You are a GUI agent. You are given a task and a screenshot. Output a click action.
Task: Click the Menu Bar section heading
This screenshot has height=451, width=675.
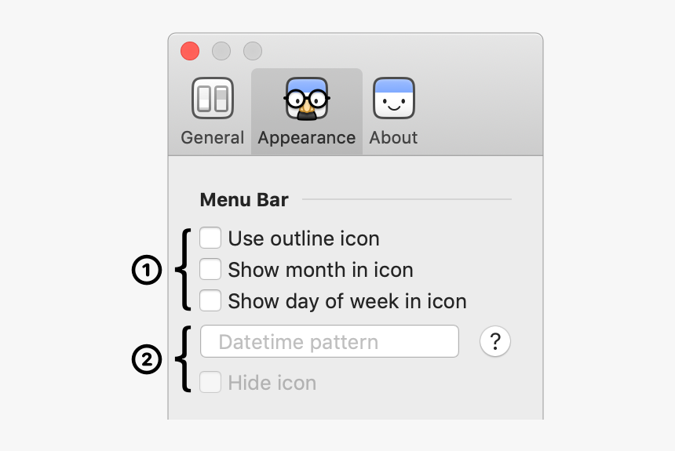(244, 200)
